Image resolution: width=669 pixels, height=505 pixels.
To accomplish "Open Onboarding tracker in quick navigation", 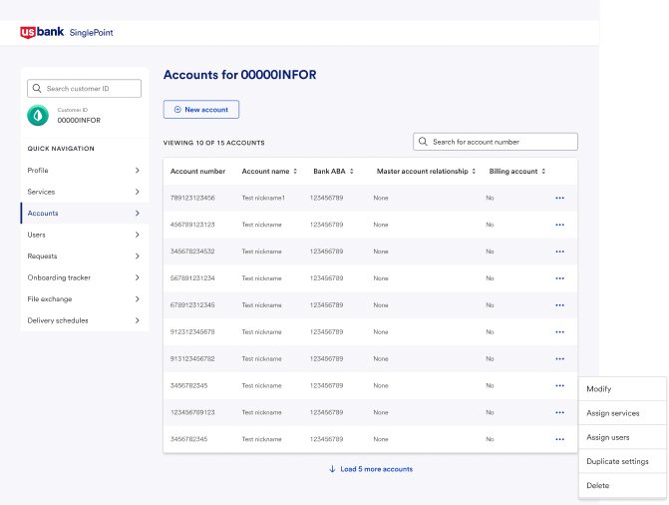I will (x=85, y=277).
